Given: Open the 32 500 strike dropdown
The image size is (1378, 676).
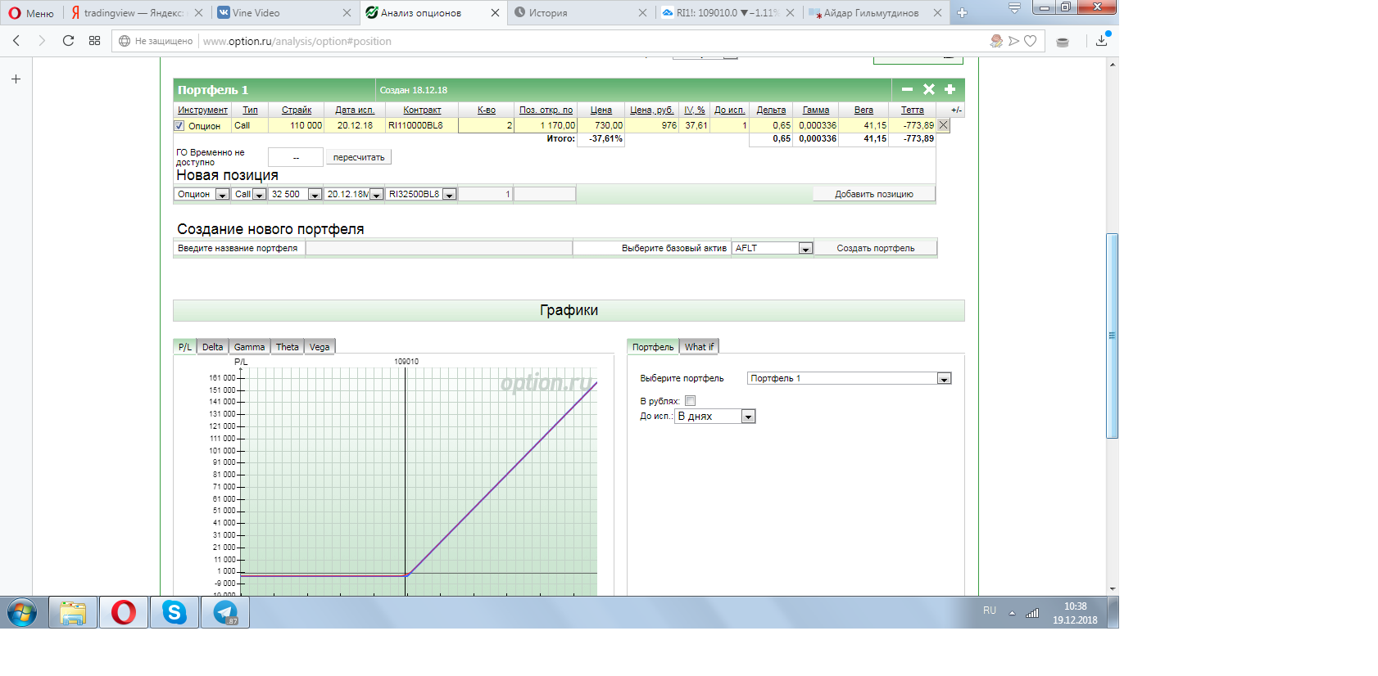Looking at the screenshot, I should tap(315, 195).
